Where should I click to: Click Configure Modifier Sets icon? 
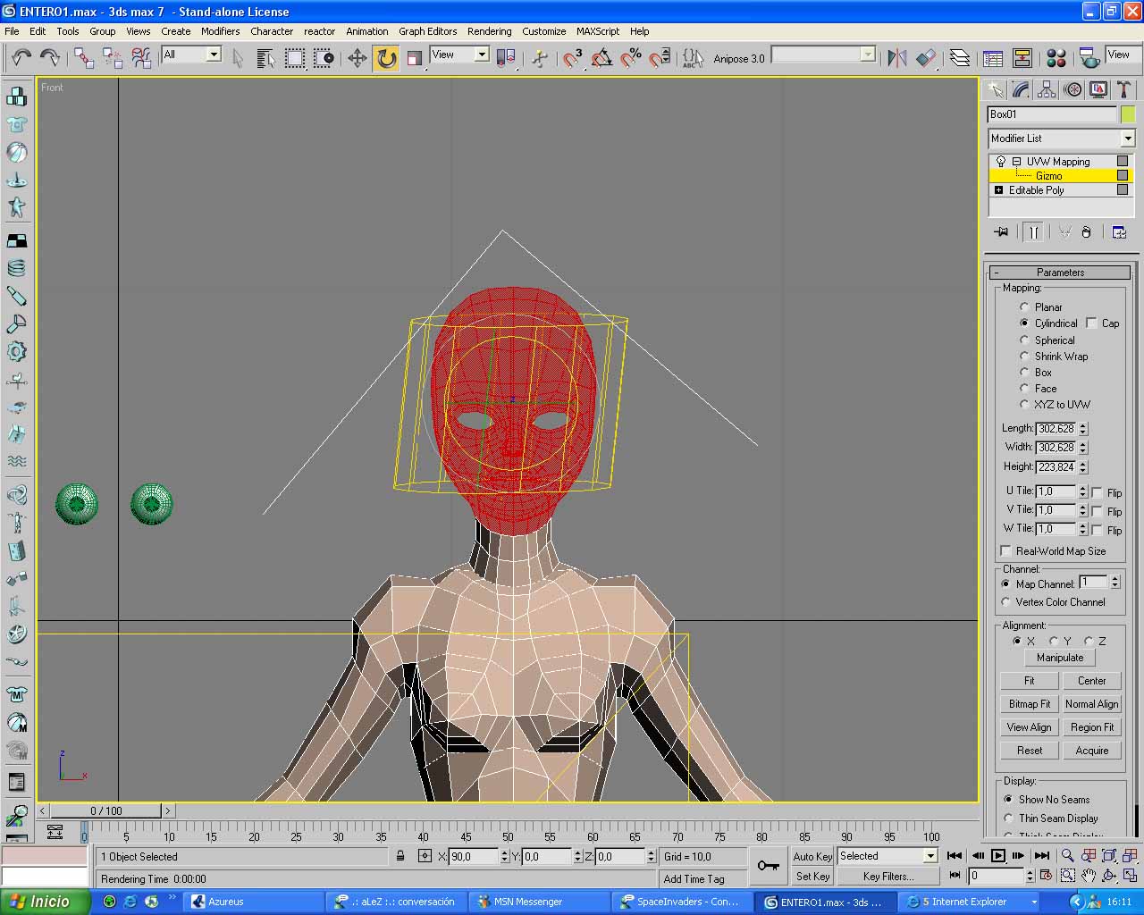pyautogui.click(x=1119, y=232)
